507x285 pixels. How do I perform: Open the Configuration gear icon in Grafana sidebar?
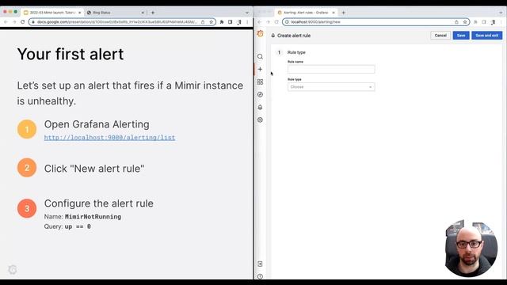tap(260, 120)
